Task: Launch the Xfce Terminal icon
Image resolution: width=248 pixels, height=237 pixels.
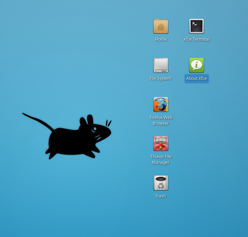Action: (x=197, y=26)
